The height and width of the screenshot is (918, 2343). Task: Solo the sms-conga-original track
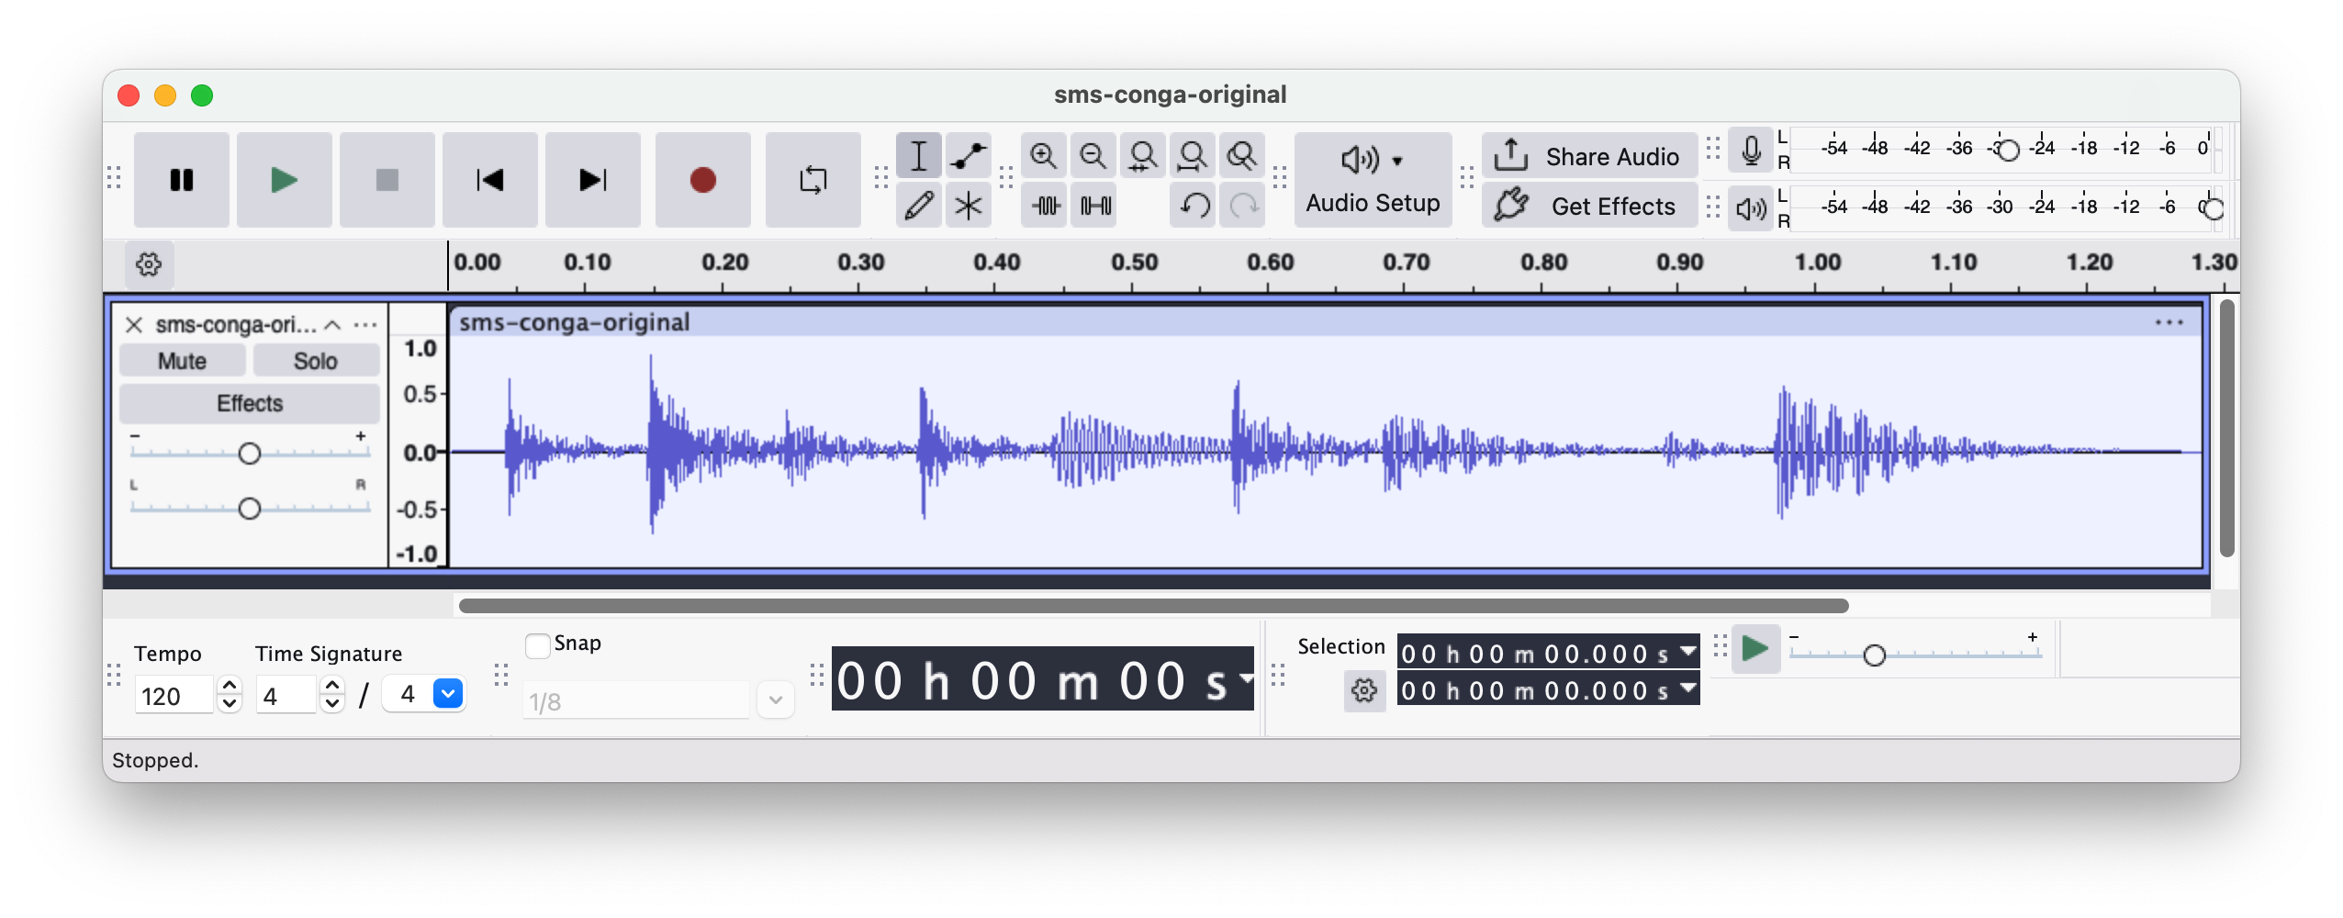tap(316, 361)
